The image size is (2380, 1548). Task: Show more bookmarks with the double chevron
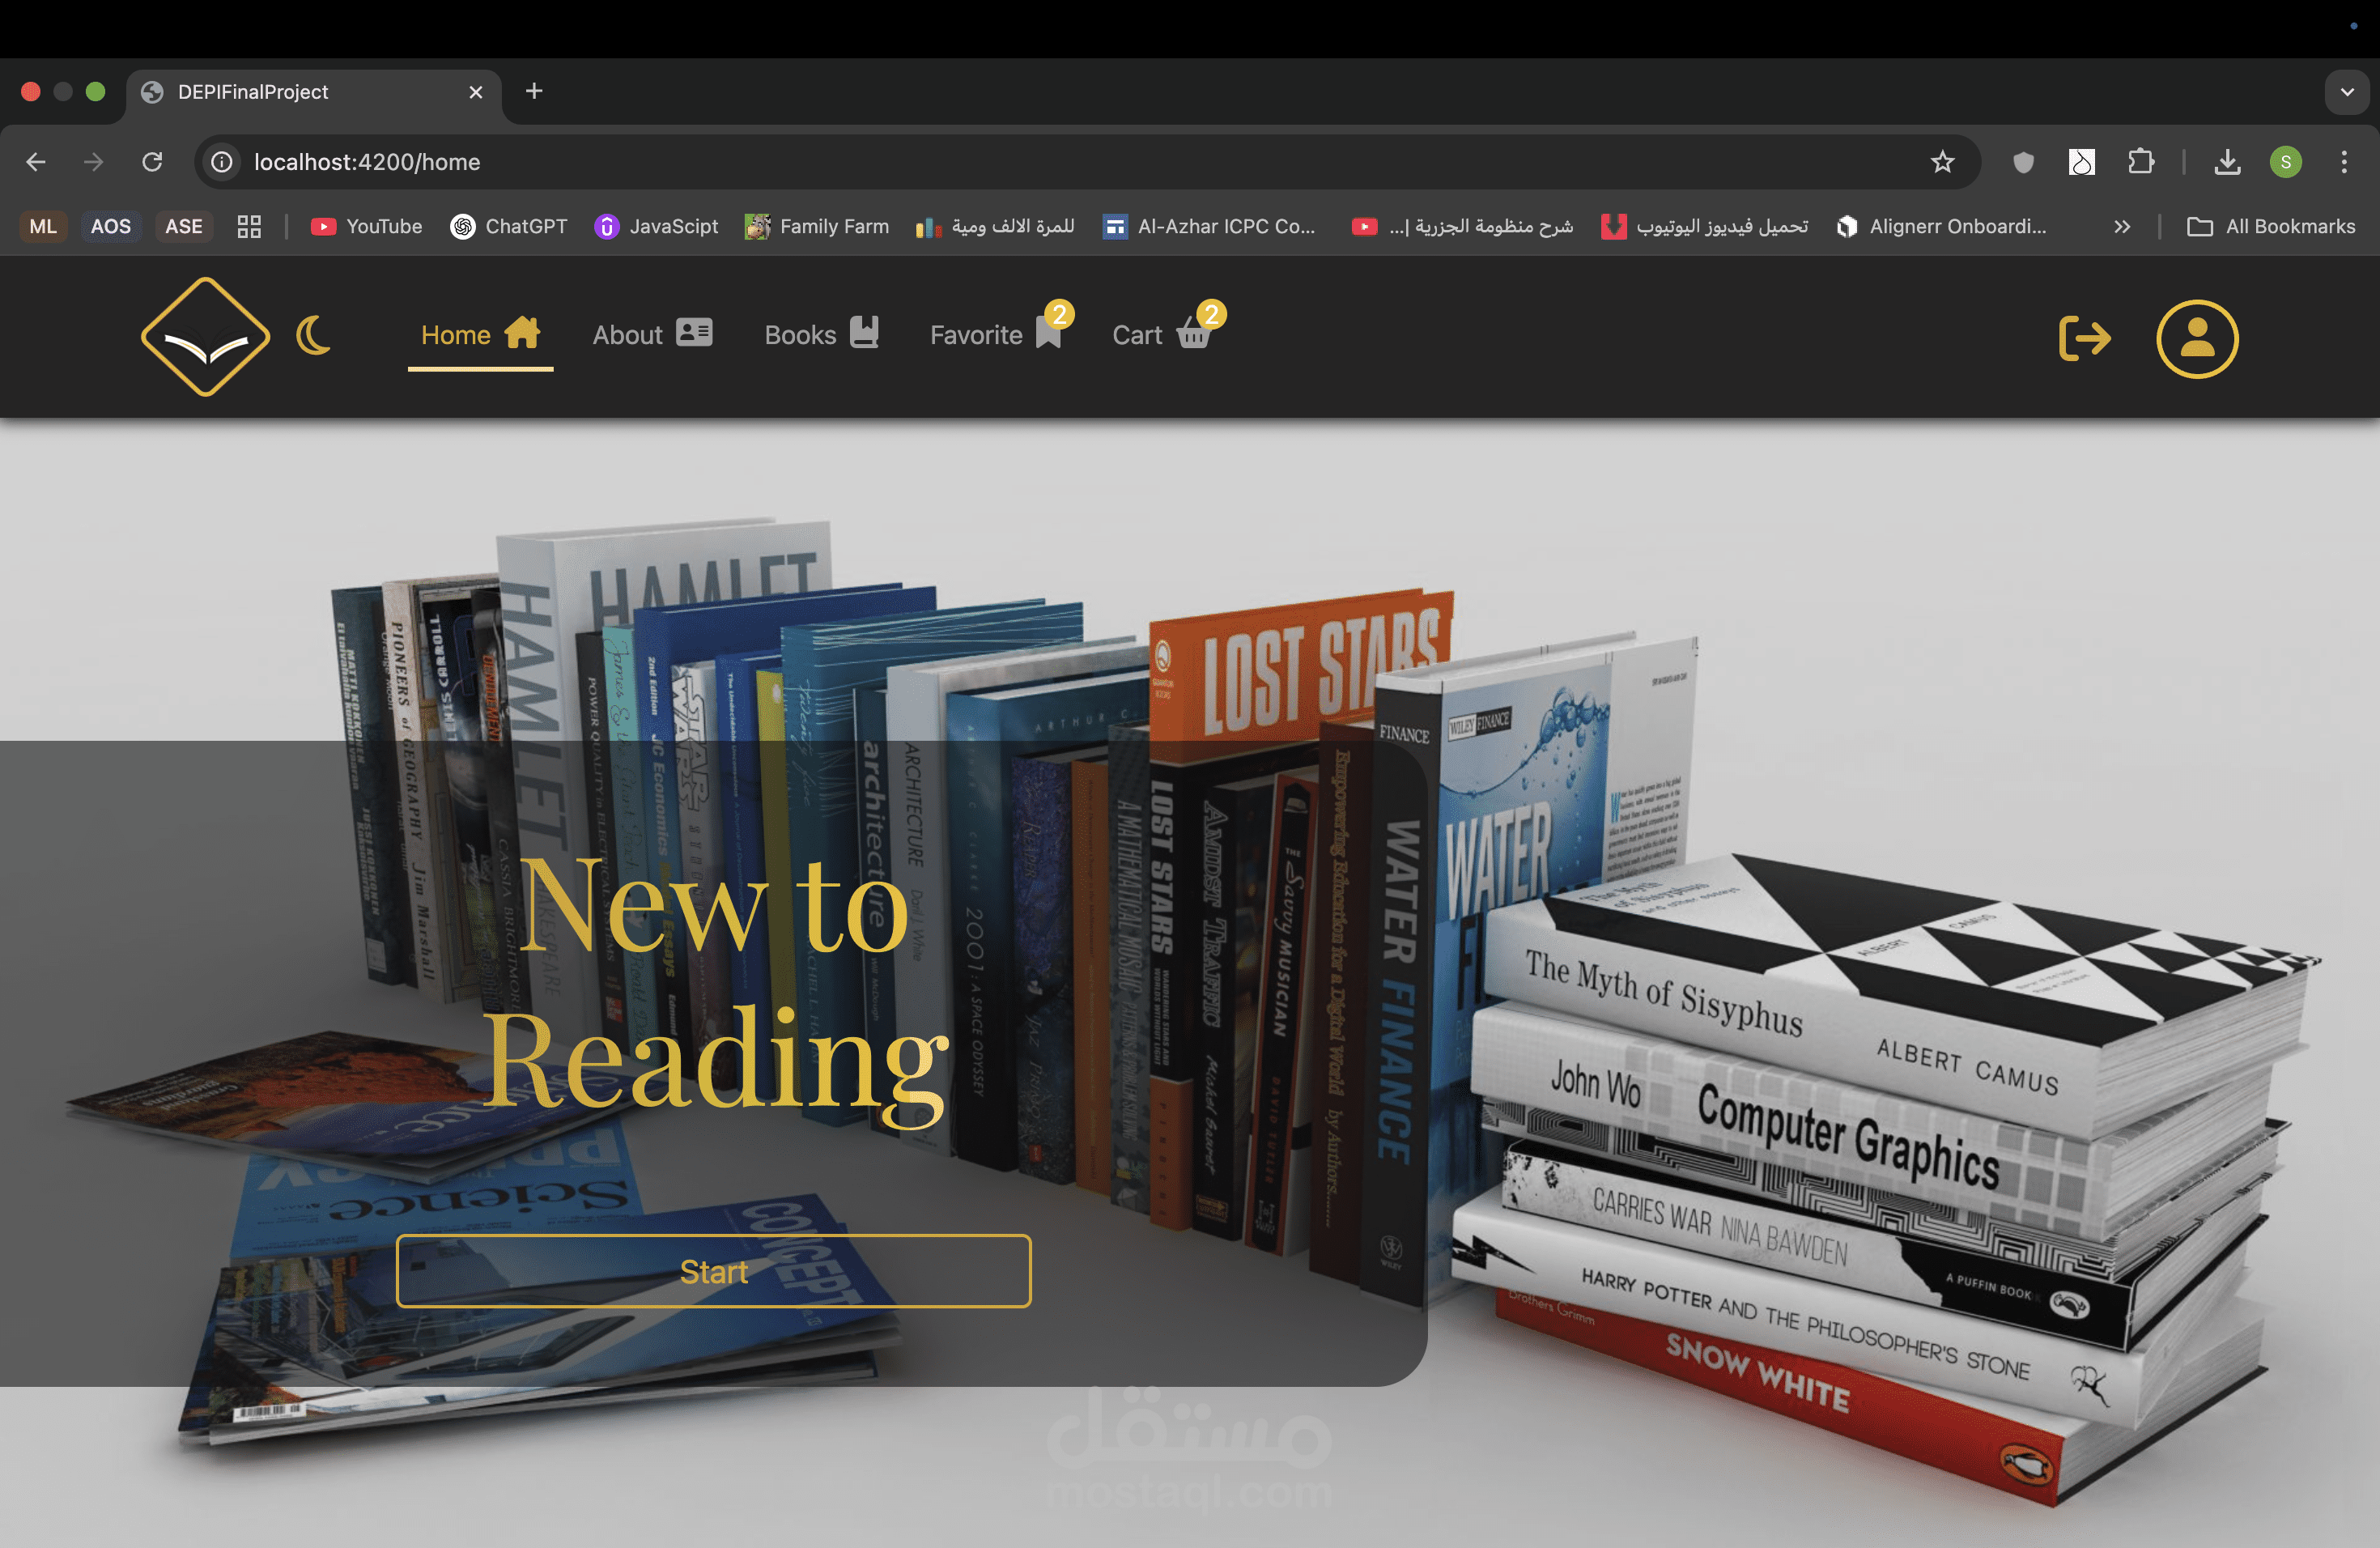[x=2122, y=226]
